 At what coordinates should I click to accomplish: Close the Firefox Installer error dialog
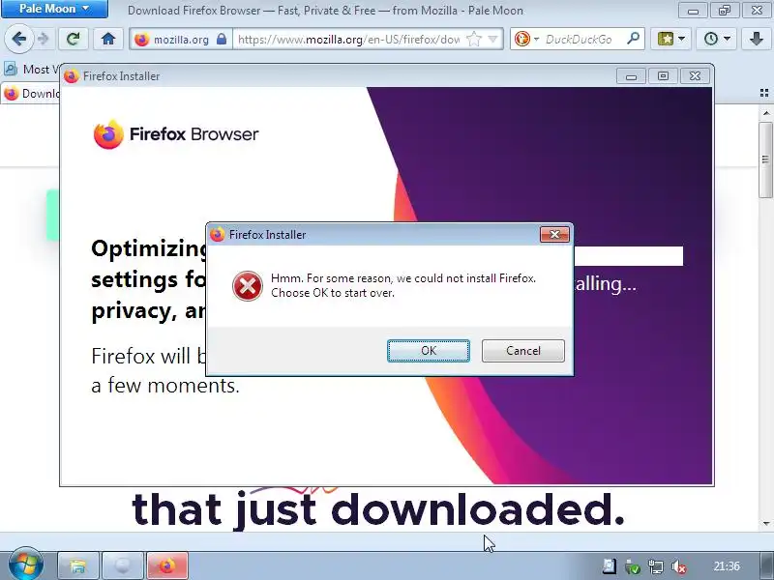554,235
